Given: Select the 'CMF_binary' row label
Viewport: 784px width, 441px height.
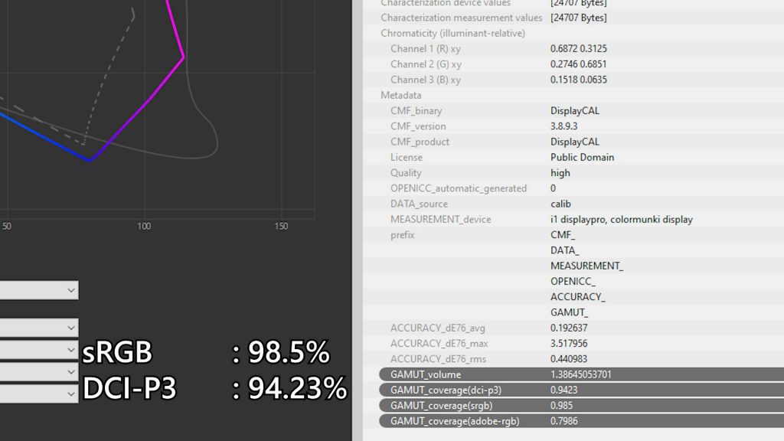Looking at the screenshot, I should (x=416, y=110).
